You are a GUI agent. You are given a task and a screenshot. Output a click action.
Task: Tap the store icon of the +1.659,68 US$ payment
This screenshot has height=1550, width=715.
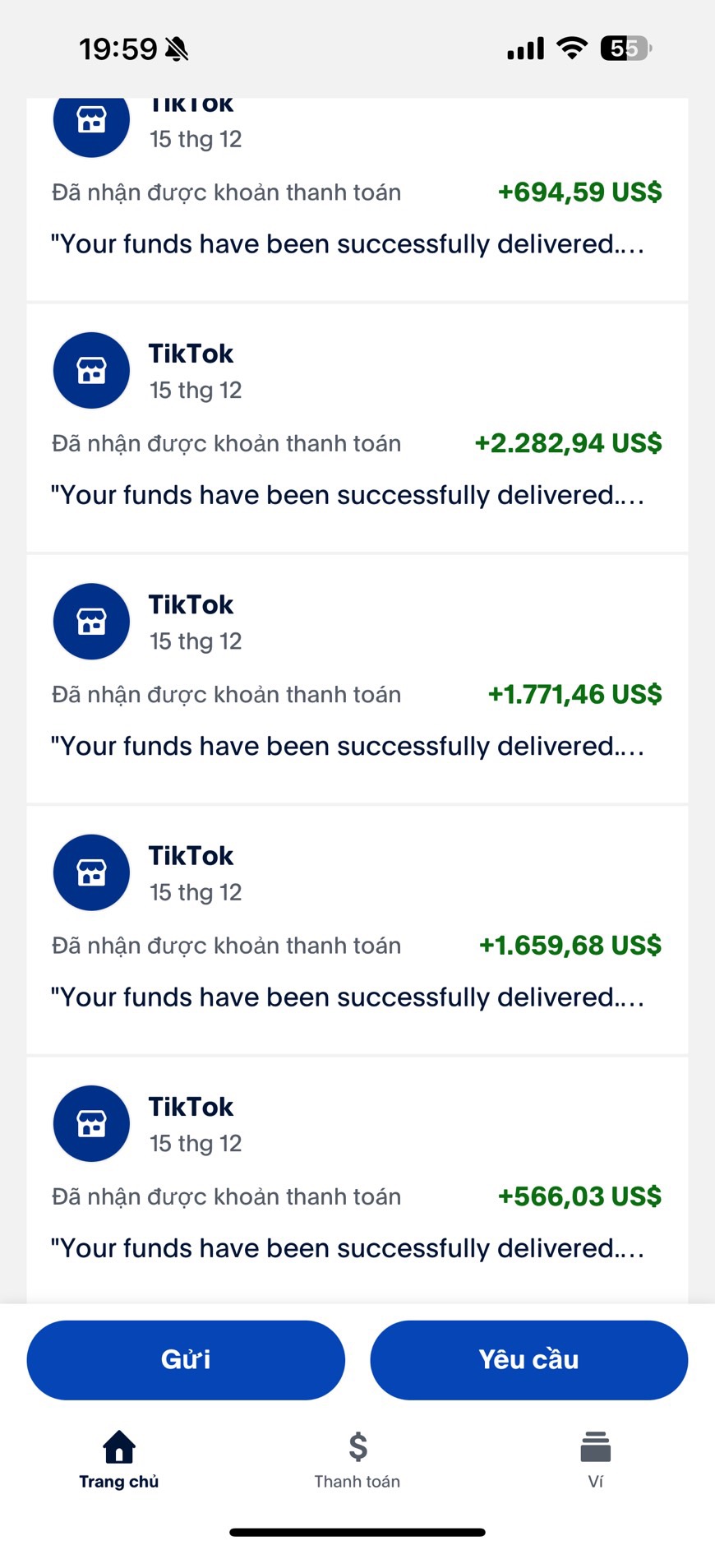click(x=91, y=872)
